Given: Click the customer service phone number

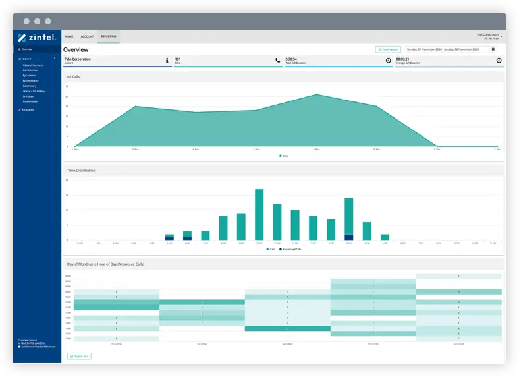Looking at the screenshot, I should (x=32, y=343).
